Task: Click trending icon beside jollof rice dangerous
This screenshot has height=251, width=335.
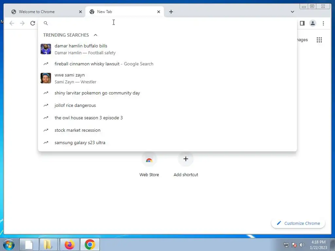Action: (x=46, y=105)
